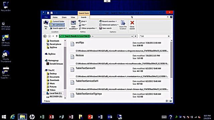
Task: Stop loading via address bar X button
Action: pos(135,36)
